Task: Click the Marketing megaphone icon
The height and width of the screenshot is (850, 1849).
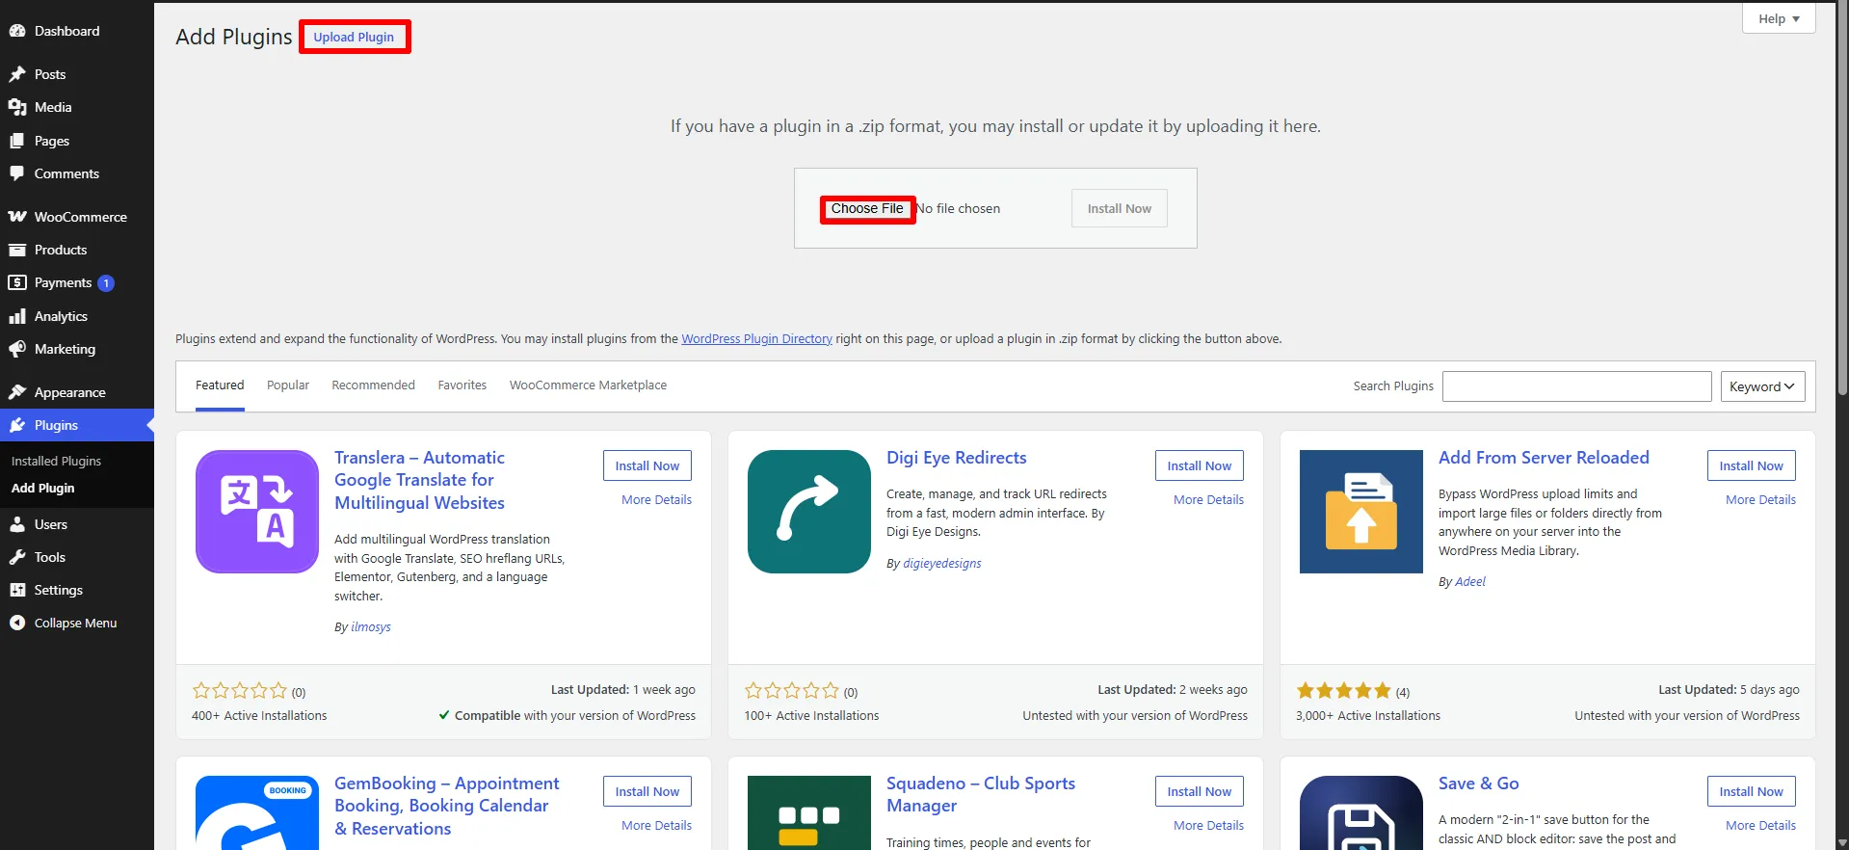Action: [17, 349]
